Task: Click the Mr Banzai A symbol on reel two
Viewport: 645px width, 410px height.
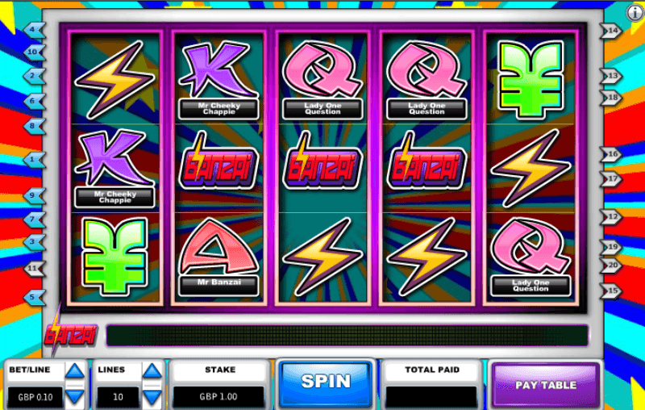Action: (x=218, y=256)
